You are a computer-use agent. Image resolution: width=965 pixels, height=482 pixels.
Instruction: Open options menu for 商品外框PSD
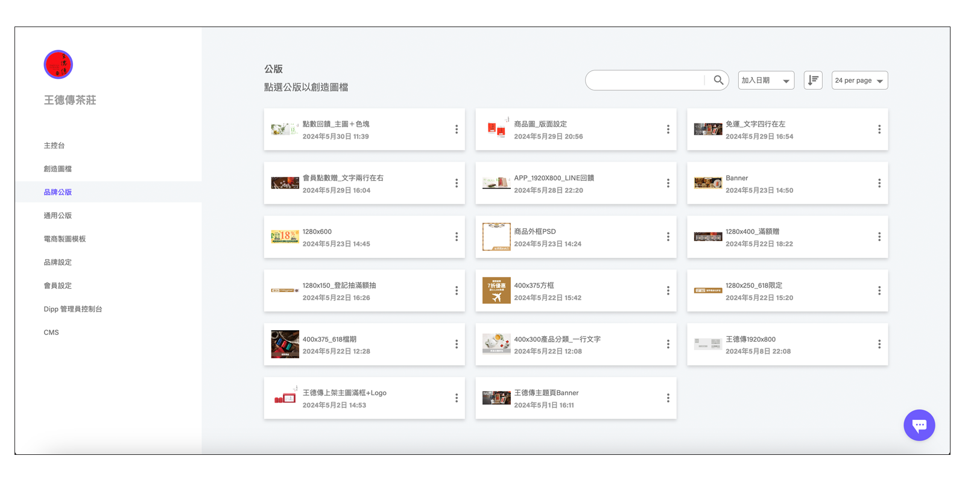pos(668,237)
